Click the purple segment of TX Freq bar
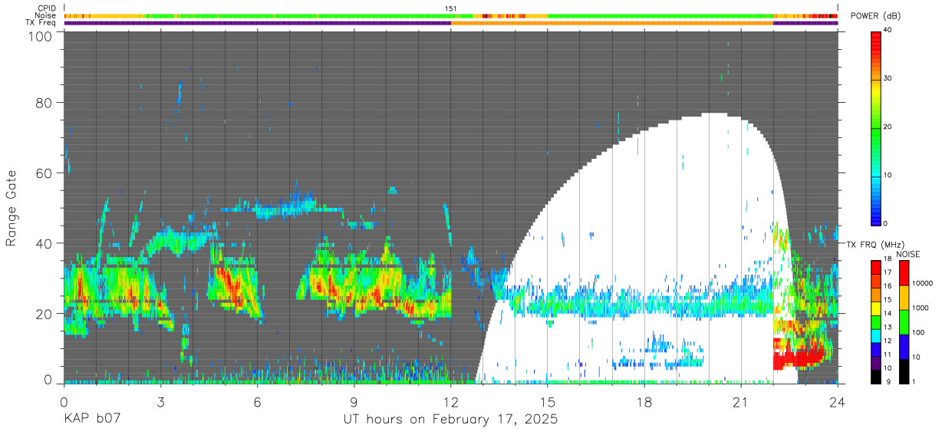 click(257, 23)
